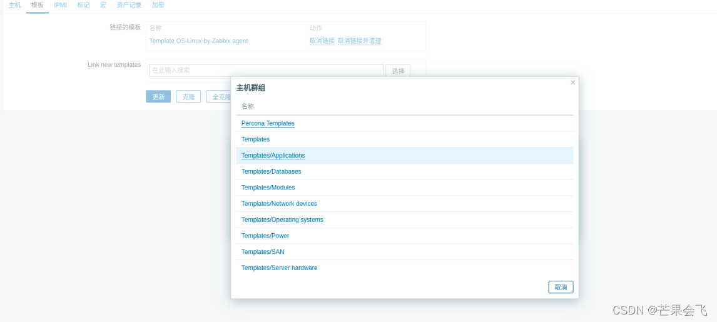Close the 主机群组 dialog with X
This screenshot has height=322, width=717.
[x=572, y=83]
